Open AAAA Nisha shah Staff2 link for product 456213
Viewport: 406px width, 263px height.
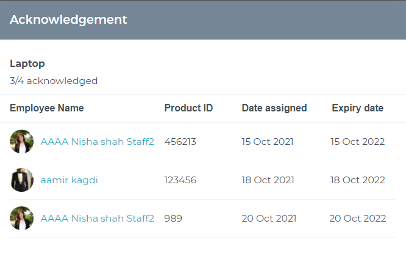click(98, 141)
